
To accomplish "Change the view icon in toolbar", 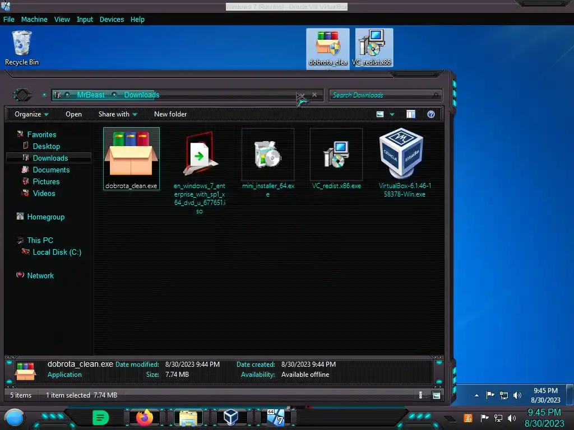I will [x=380, y=114].
